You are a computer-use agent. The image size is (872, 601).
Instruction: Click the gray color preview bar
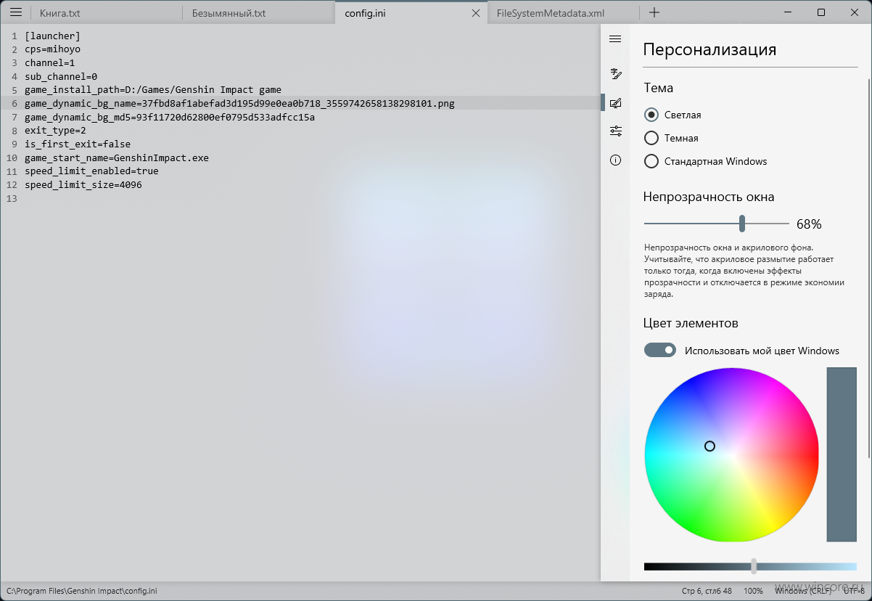pos(842,454)
